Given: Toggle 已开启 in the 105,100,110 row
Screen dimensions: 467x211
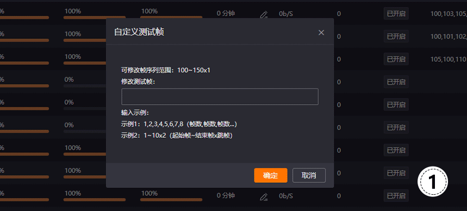Looking at the screenshot, I should (x=396, y=59).
